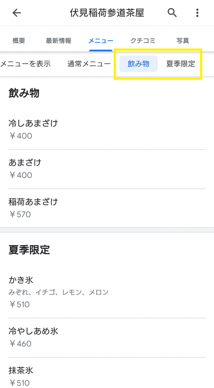The width and height of the screenshot is (214, 388).
Task: Select the メニュー tab
Action: pos(101,41)
